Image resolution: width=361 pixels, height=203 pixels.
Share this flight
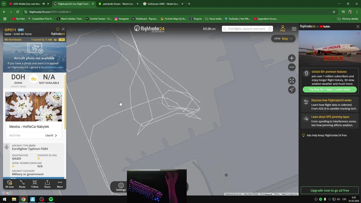pyautogui.click(x=47, y=184)
